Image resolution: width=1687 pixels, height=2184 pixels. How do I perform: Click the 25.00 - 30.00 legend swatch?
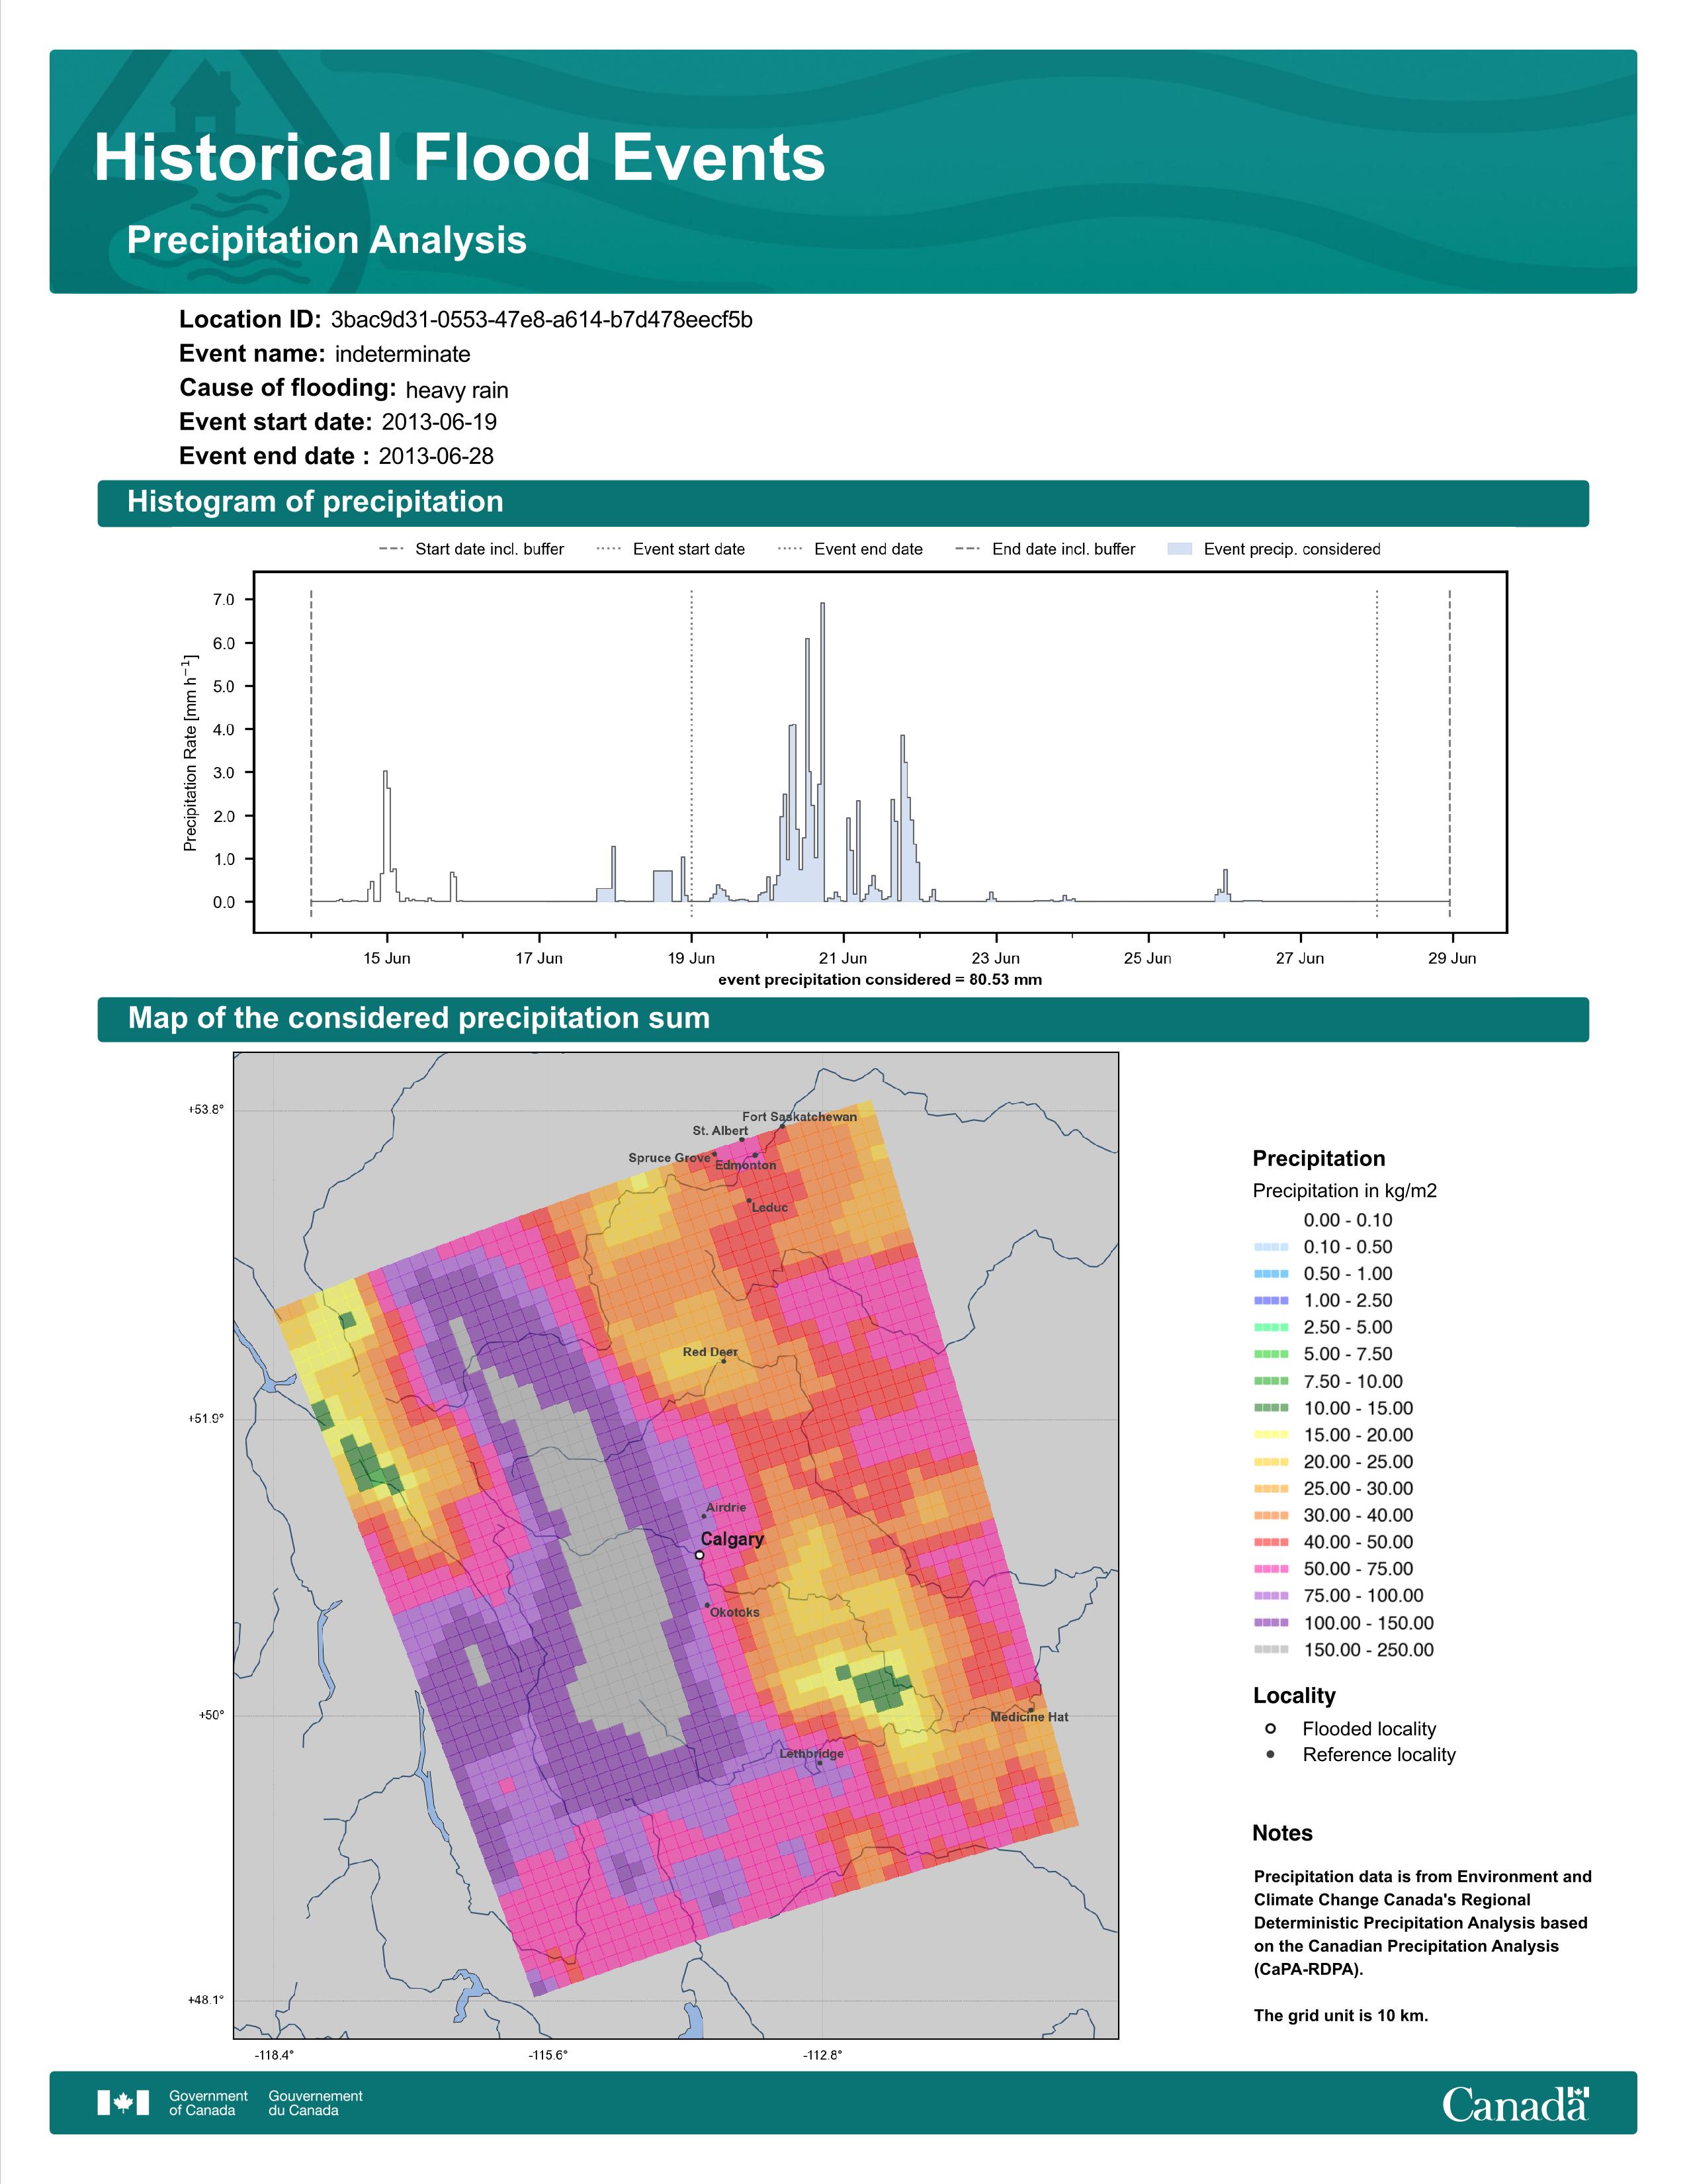click(x=1272, y=1489)
